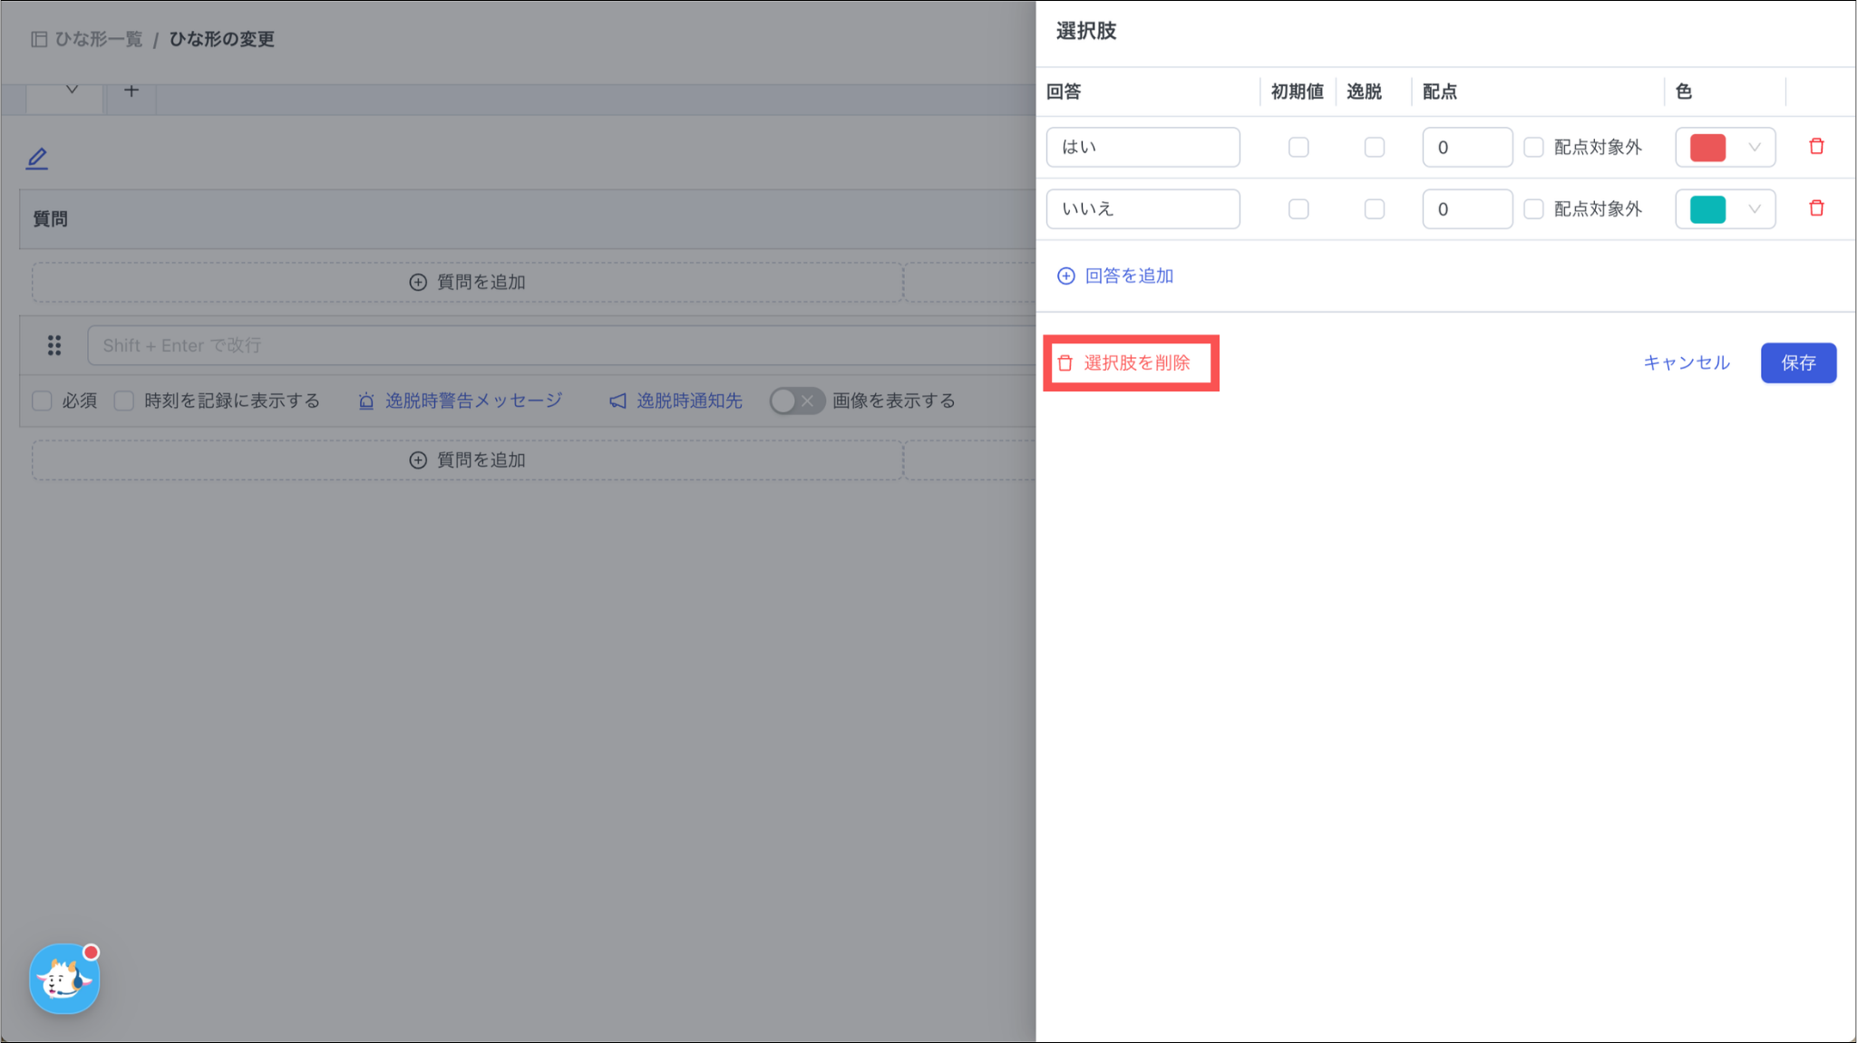Click 逸脱時通知先 megaphone link
This screenshot has height=1043, width=1857.
click(676, 401)
